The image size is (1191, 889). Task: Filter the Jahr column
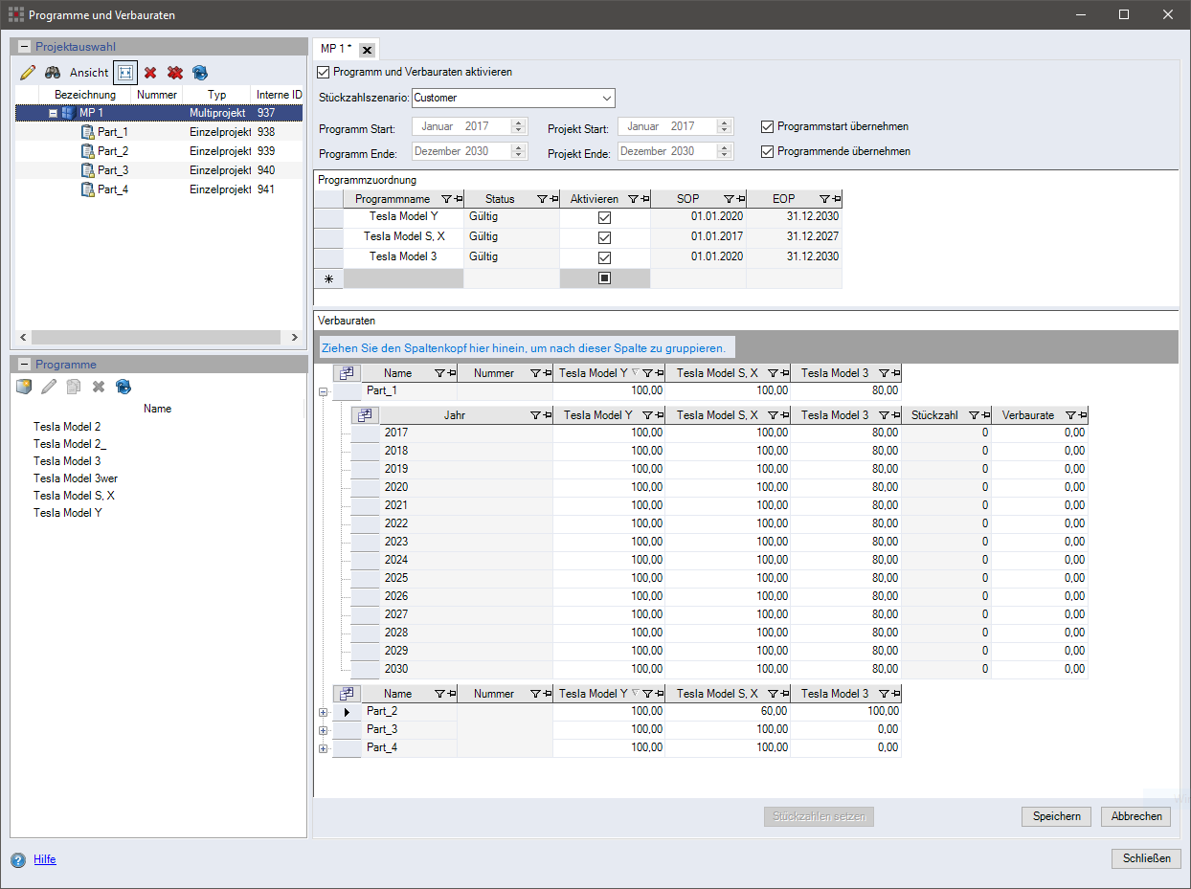pyautogui.click(x=536, y=415)
